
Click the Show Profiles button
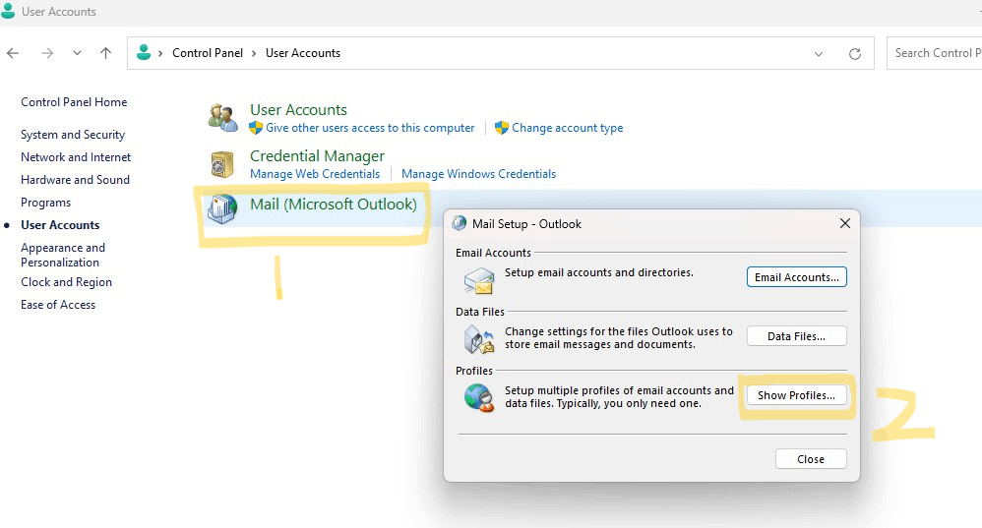click(x=797, y=395)
